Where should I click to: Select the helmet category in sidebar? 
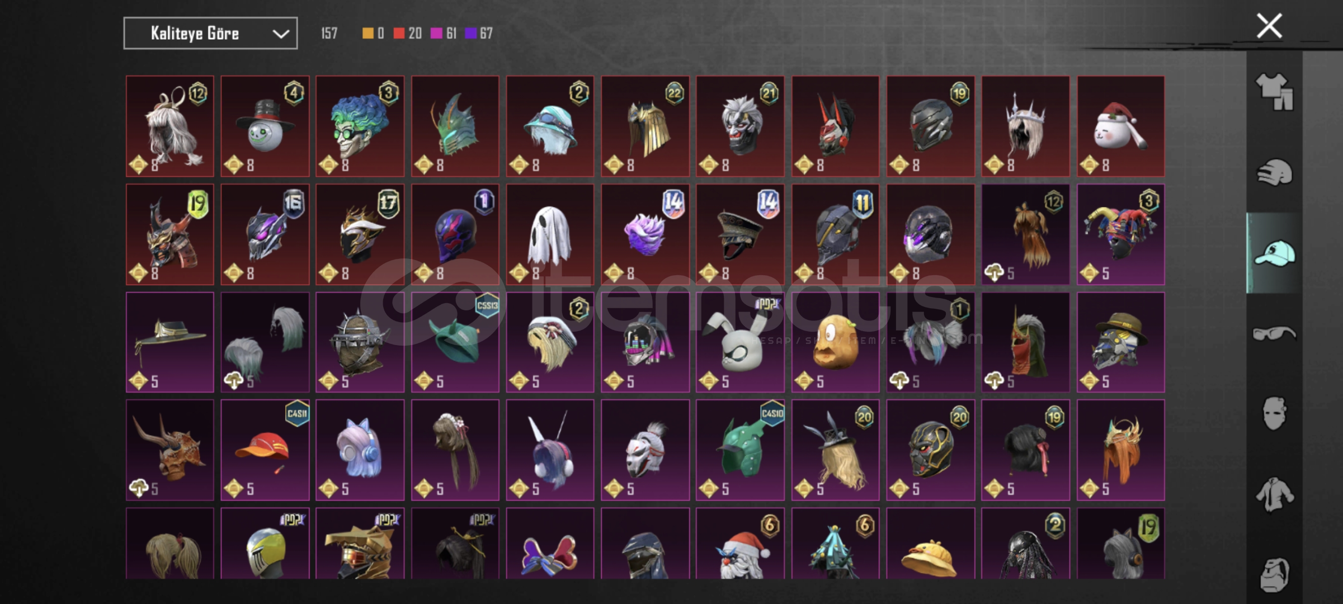(x=1275, y=172)
